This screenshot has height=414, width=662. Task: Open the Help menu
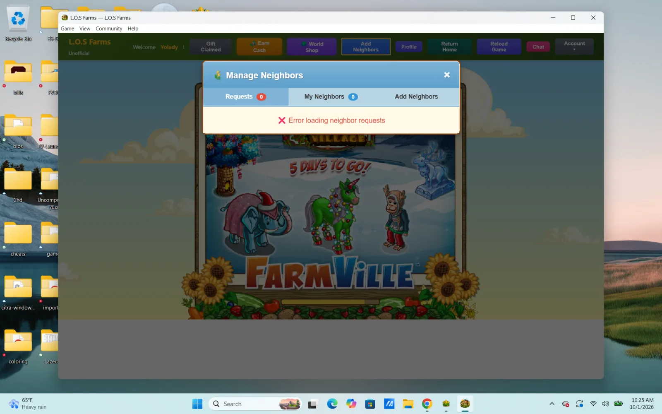(x=133, y=29)
